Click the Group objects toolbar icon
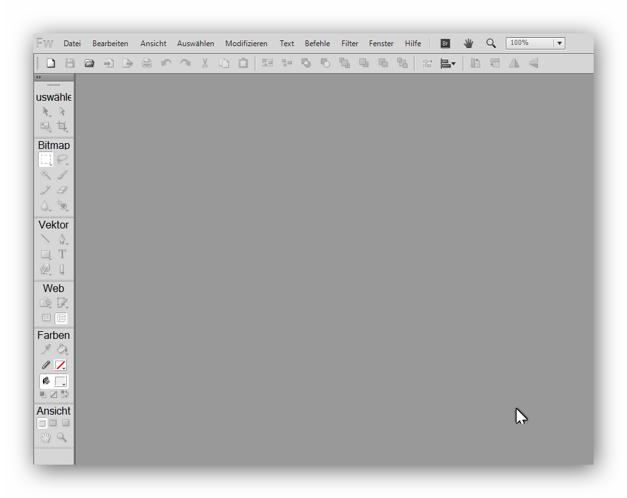 [x=268, y=63]
